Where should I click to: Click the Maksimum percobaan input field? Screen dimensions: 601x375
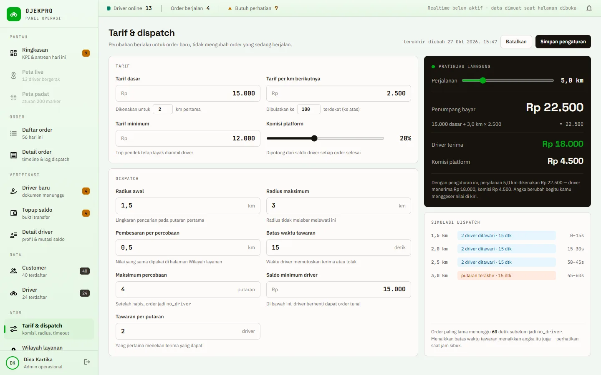click(x=188, y=290)
